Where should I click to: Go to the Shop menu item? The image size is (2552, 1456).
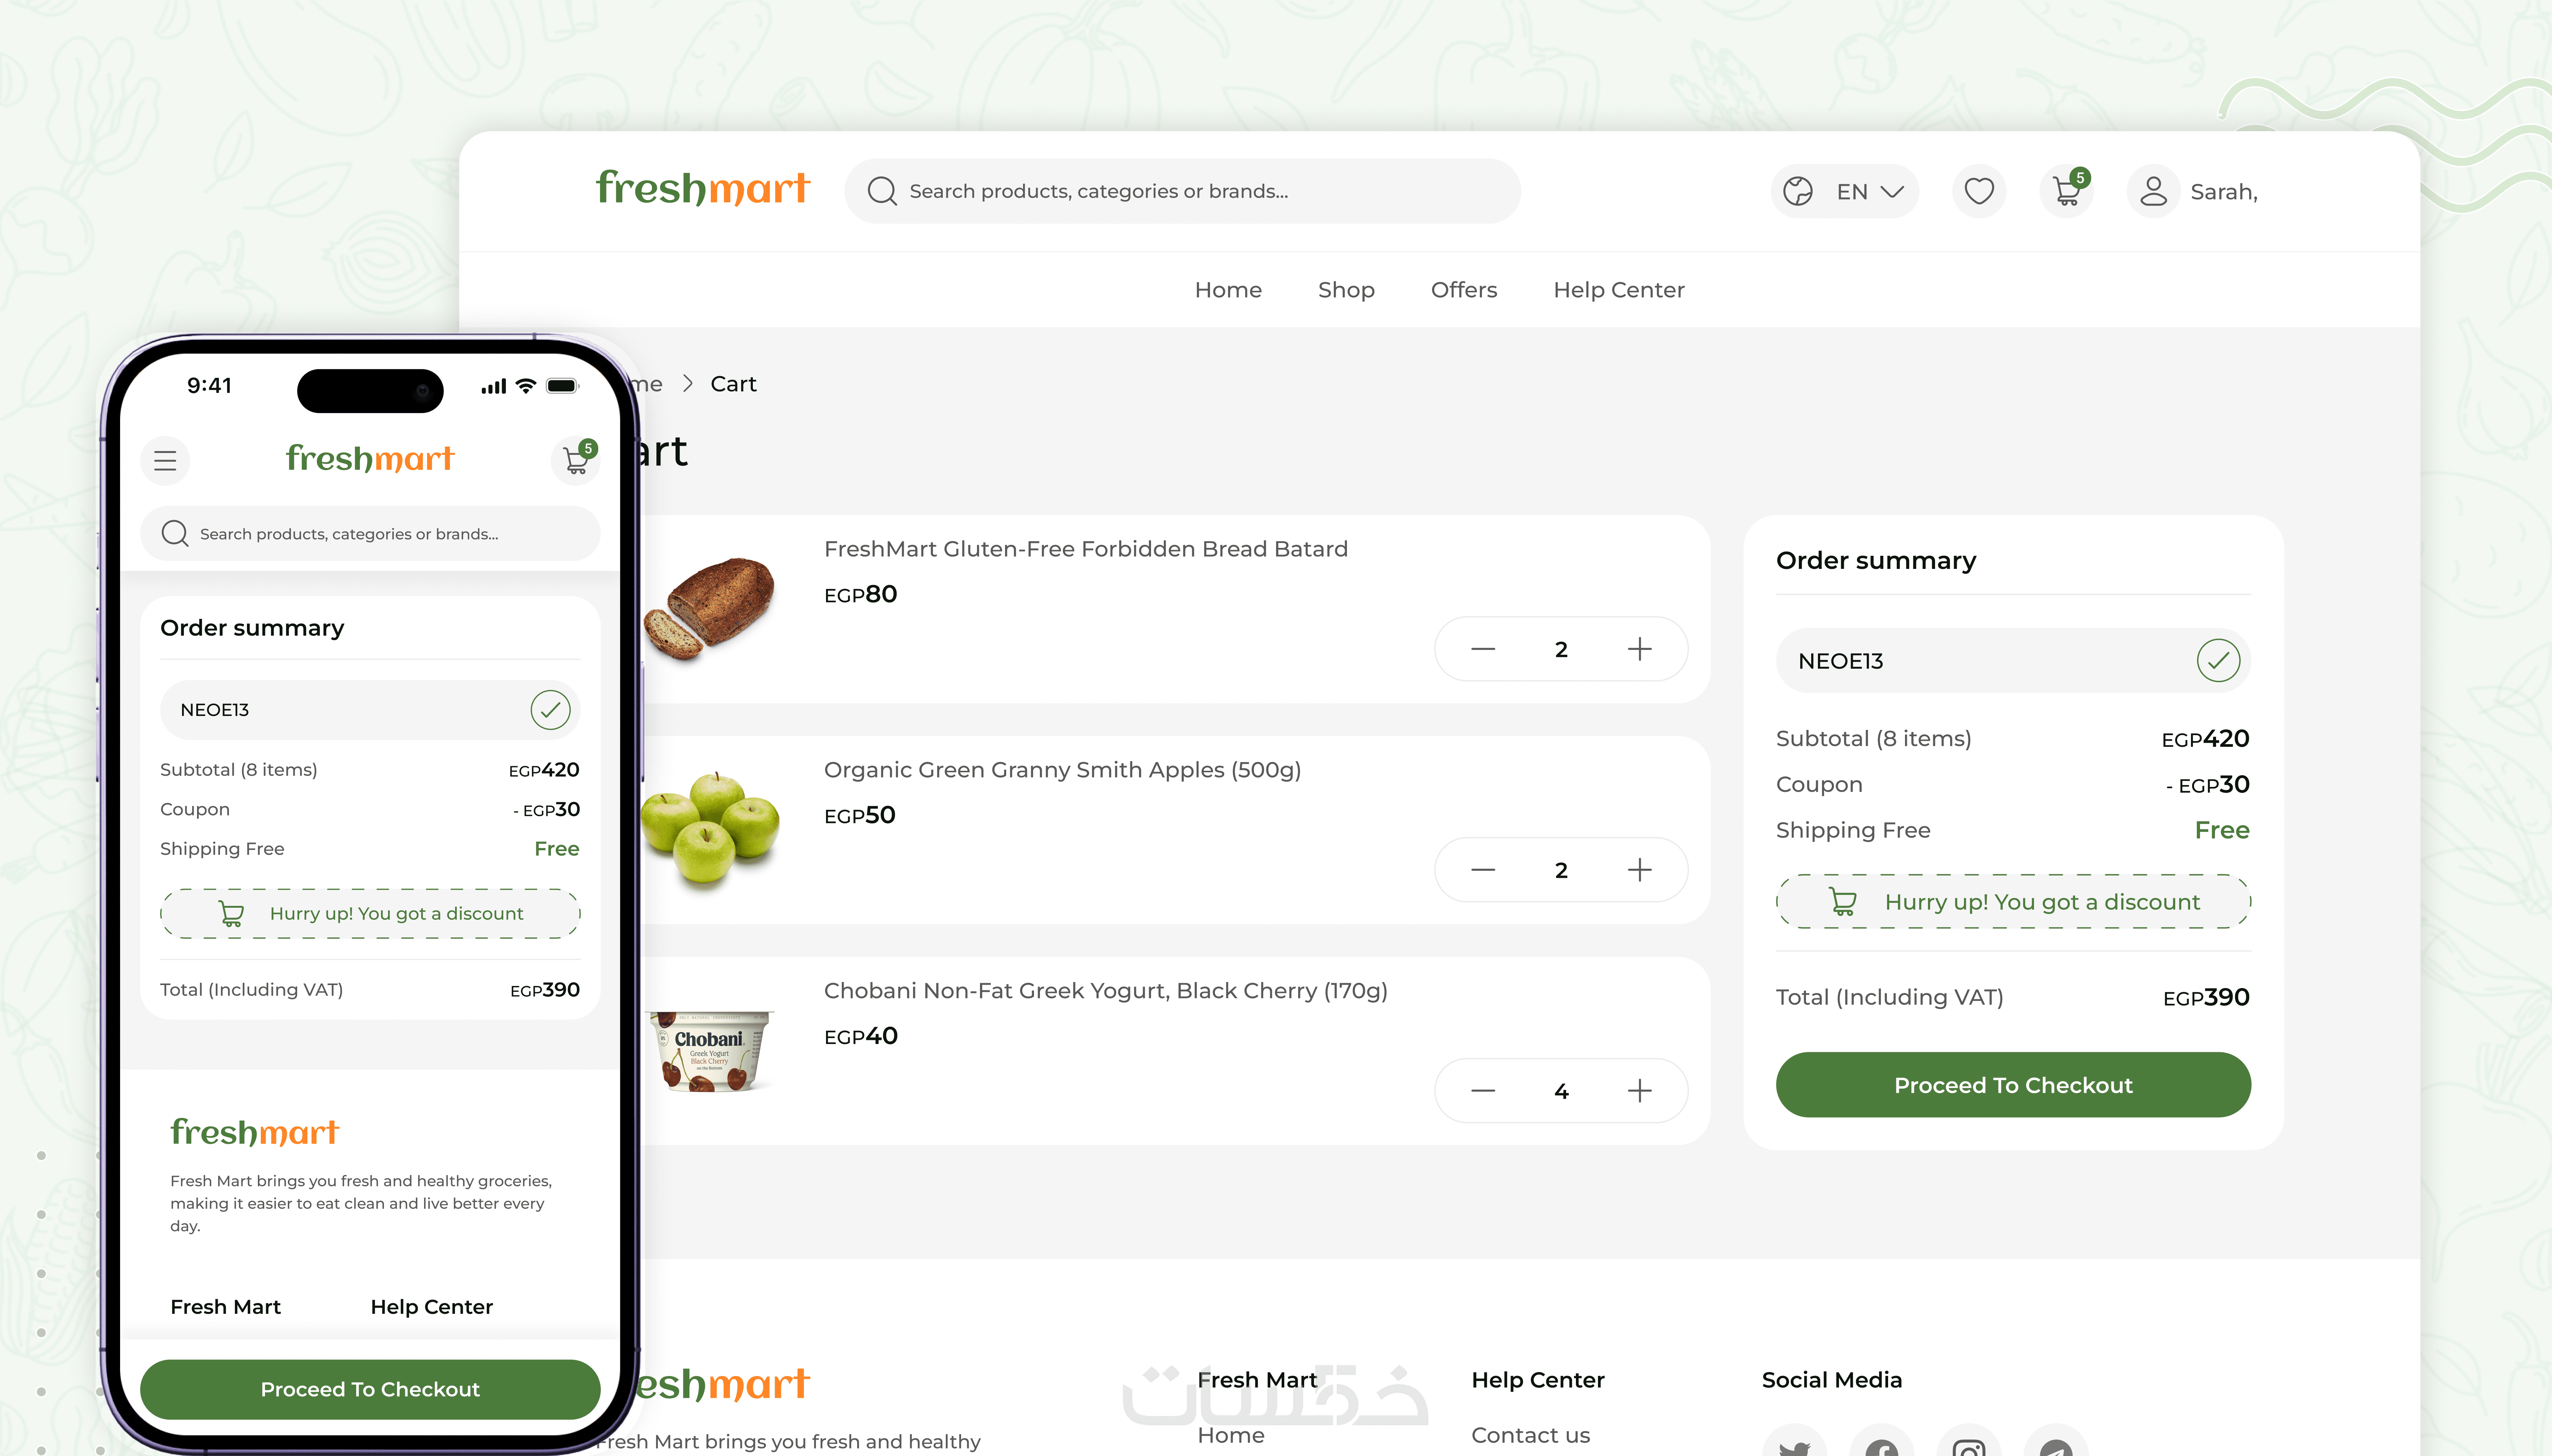(1346, 290)
